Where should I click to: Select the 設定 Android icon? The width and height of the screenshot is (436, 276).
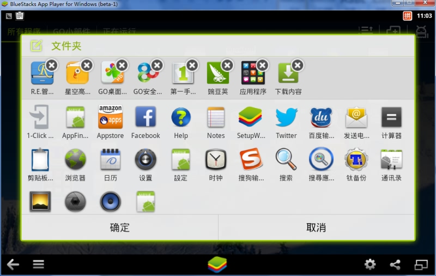(x=181, y=159)
